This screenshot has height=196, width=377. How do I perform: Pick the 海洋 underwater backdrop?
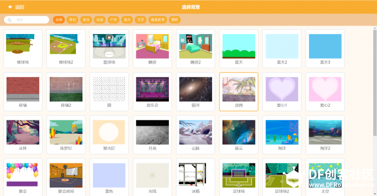click(x=282, y=135)
